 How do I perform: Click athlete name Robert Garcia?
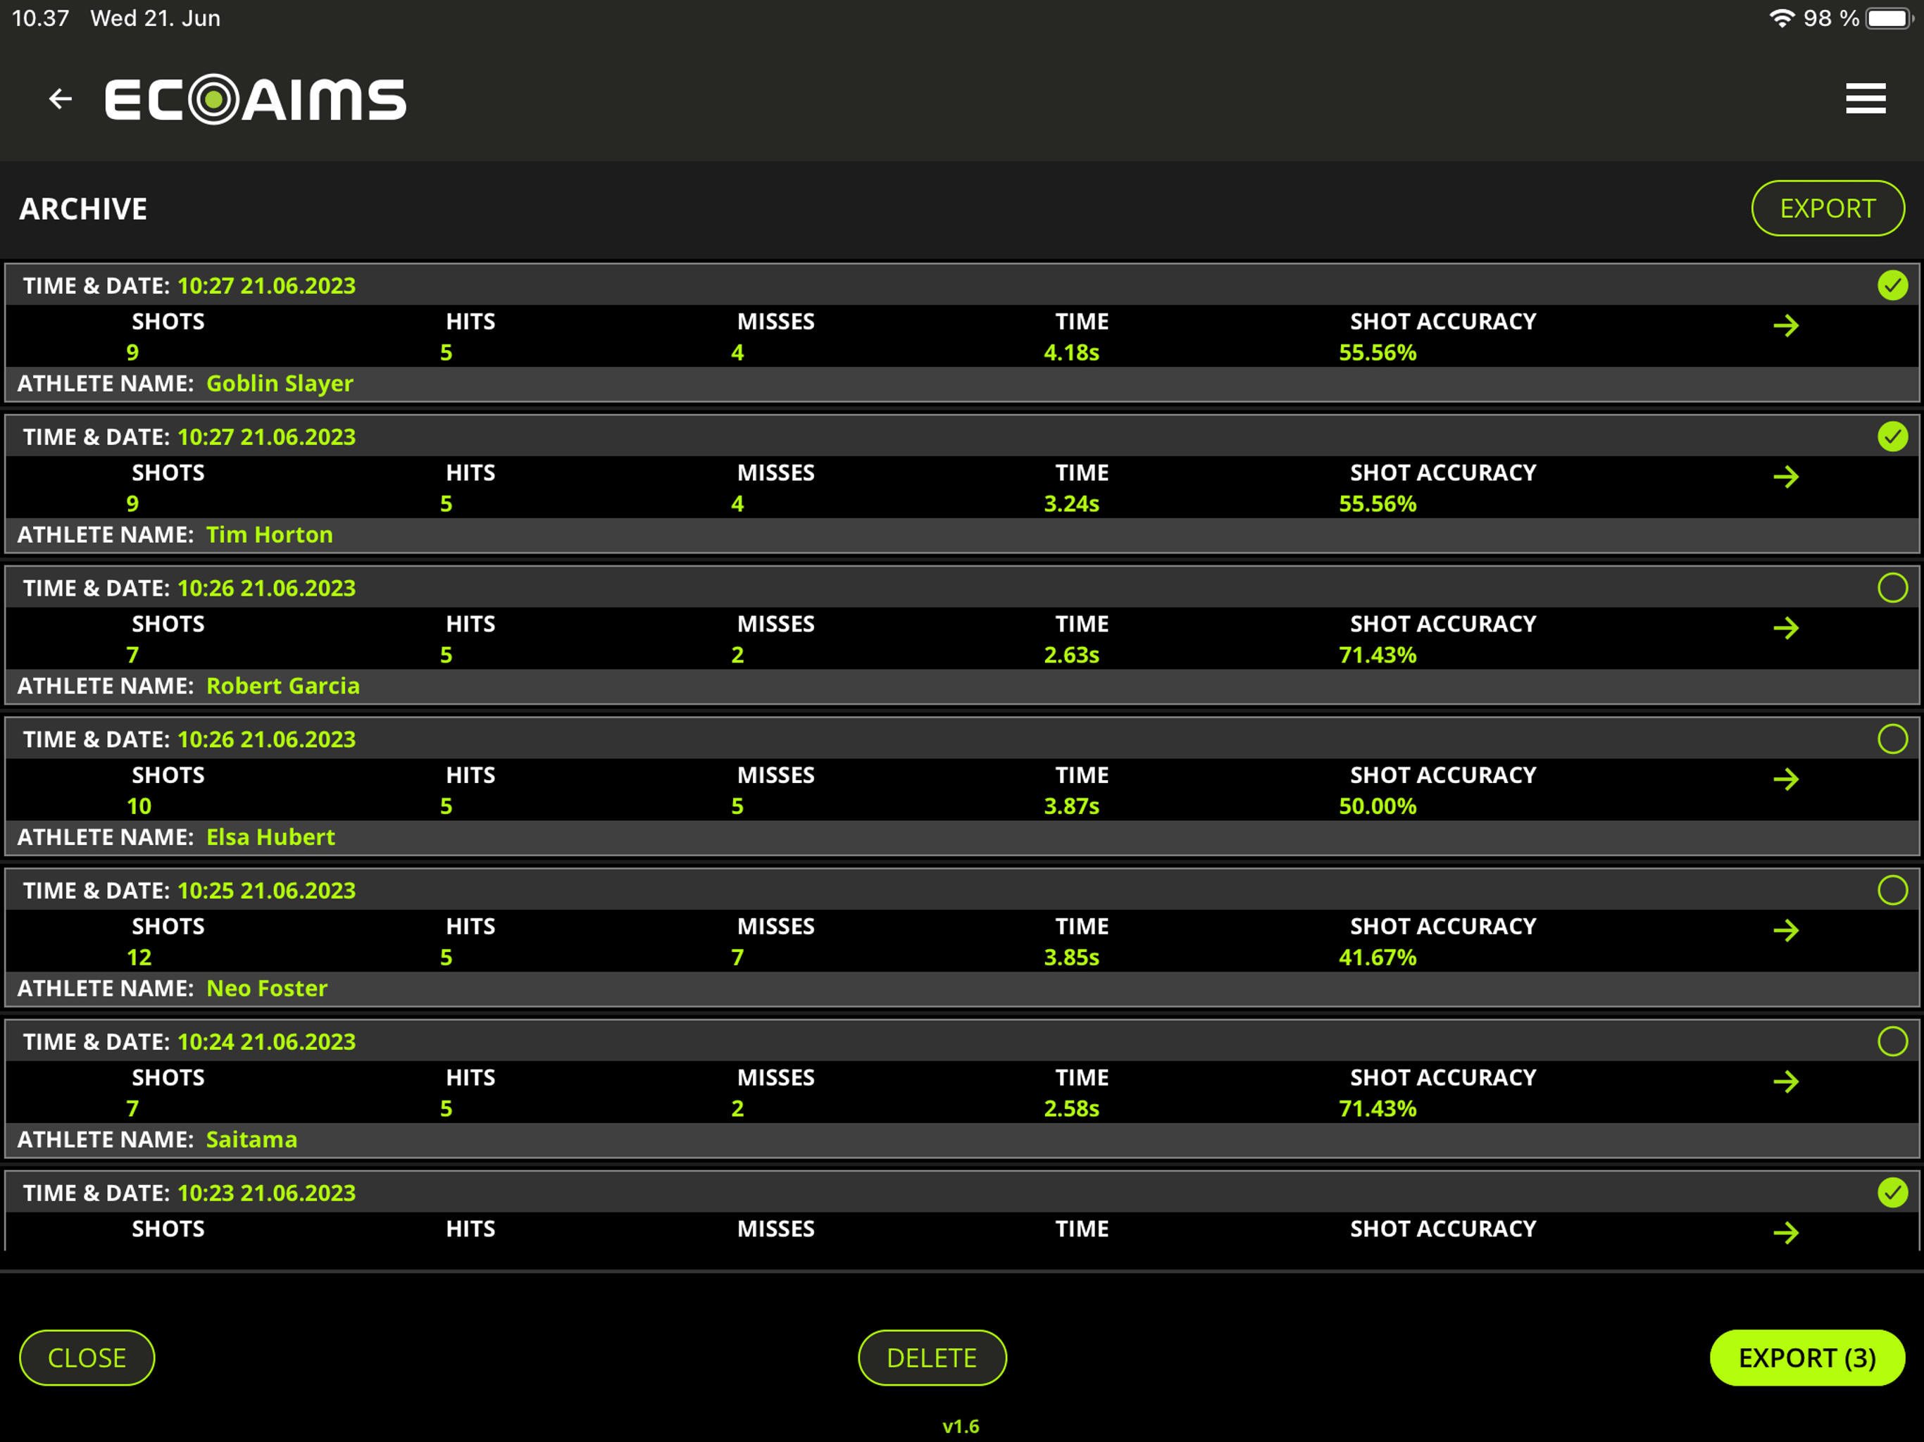pos(282,686)
